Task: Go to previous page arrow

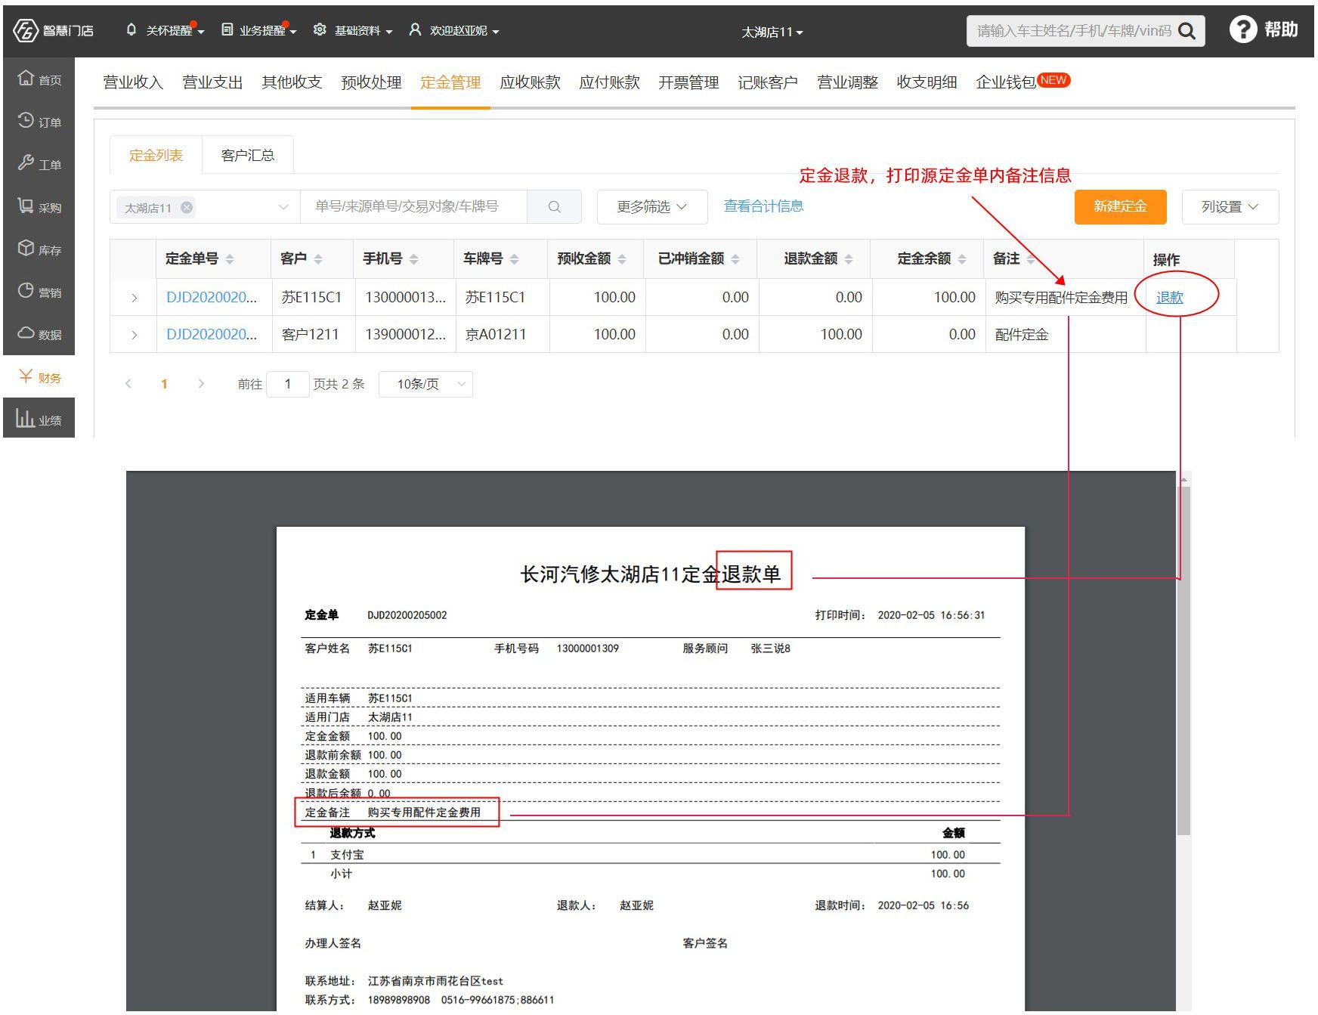Action: click(128, 384)
